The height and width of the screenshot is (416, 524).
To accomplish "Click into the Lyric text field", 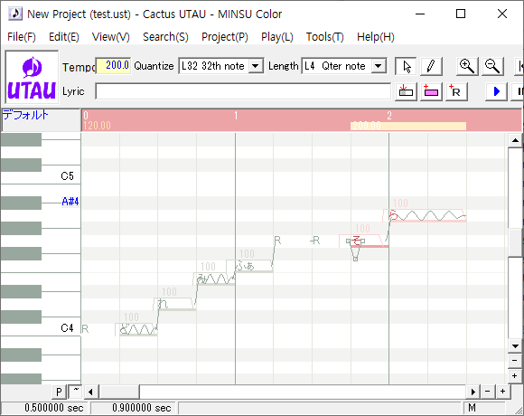I will pyautogui.click(x=243, y=91).
